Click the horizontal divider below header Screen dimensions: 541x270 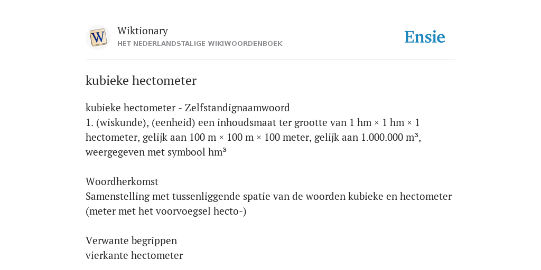(x=270, y=60)
